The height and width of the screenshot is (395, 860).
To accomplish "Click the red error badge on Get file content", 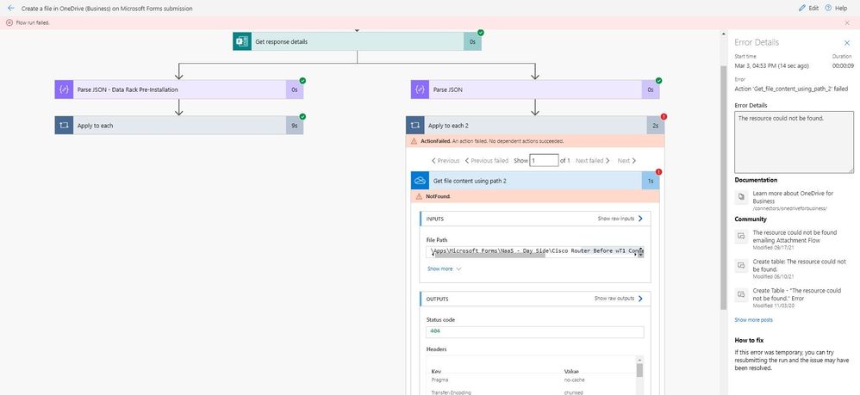I will (x=658, y=172).
